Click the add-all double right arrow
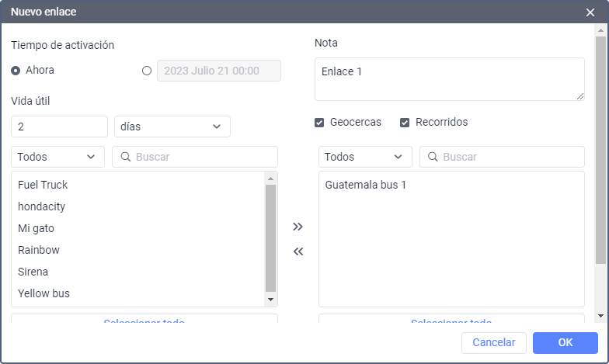Image resolution: width=609 pixels, height=364 pixels. point(298,227)
